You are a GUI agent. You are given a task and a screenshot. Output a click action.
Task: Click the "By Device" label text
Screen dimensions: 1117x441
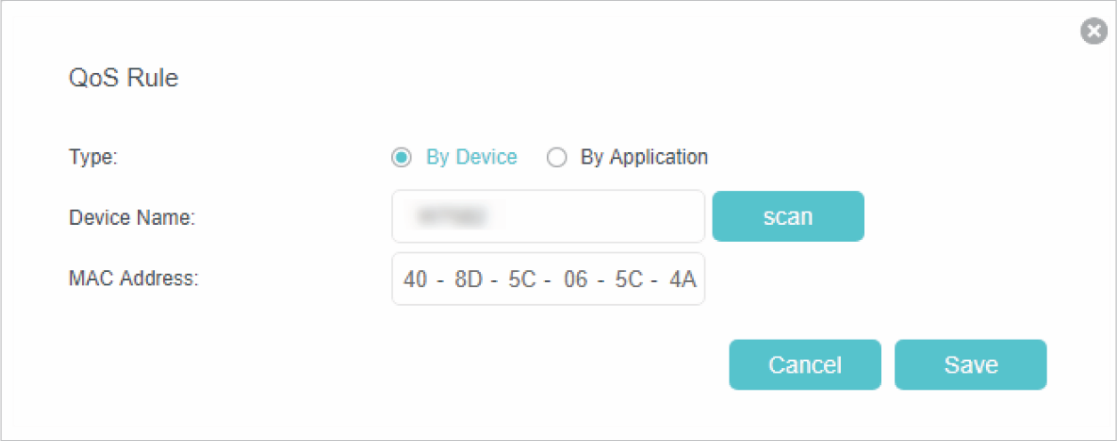click(x=471, y=157)
